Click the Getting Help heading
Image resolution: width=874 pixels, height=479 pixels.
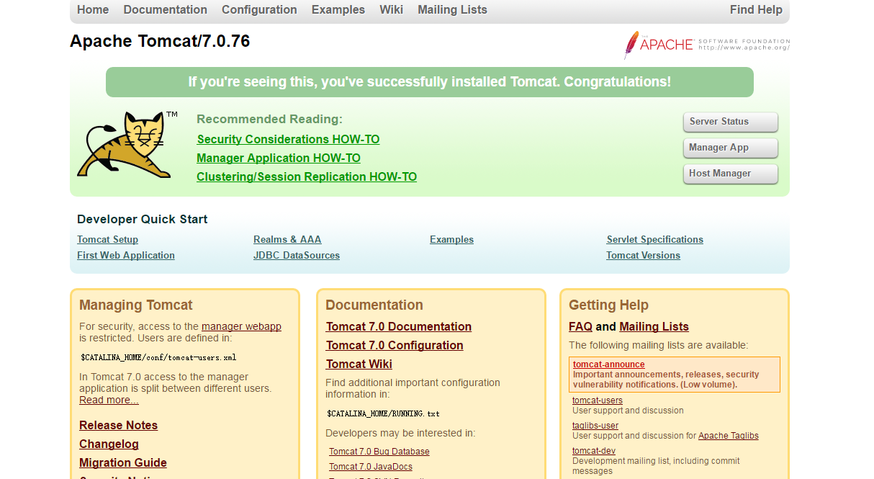(x=609, y=305)
